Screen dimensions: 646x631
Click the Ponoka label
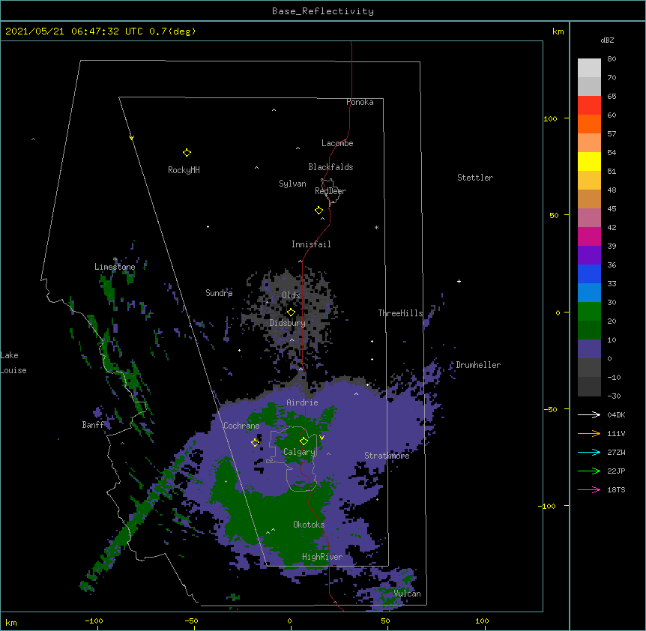[x=360, y=102]
